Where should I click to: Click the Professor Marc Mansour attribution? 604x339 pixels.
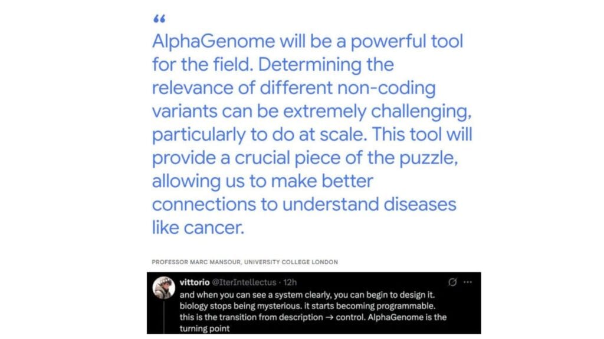point(196,262)
